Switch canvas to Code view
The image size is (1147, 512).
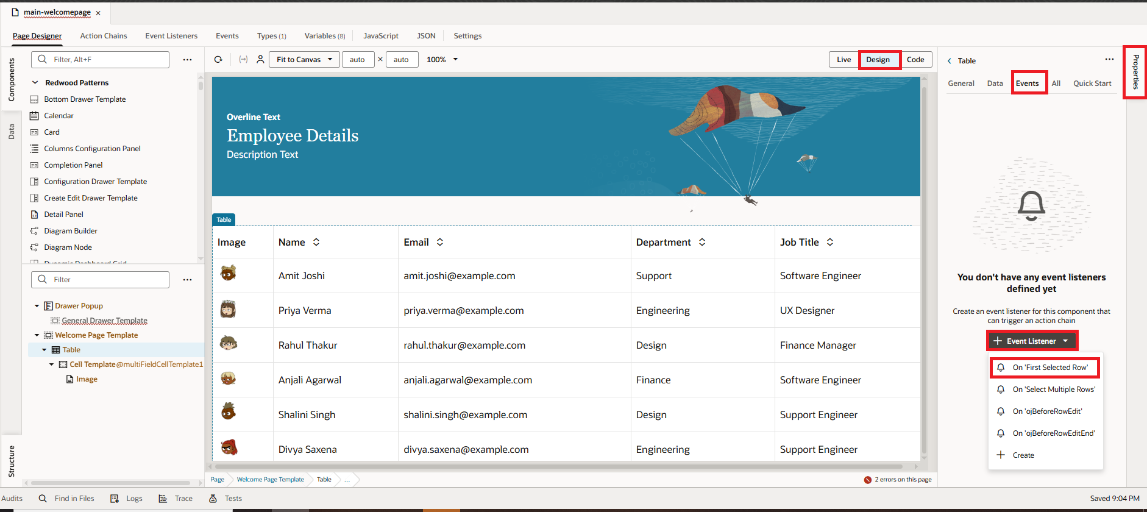coord(915,60)
